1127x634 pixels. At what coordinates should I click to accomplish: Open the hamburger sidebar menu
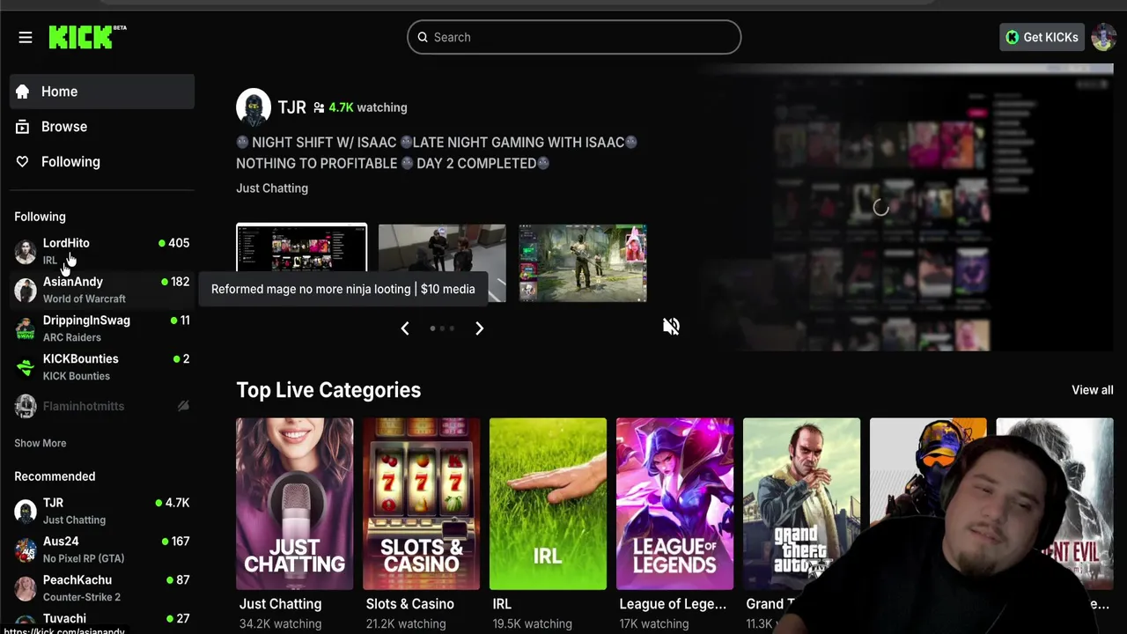pos(25,37)
